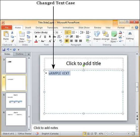Open the Slide Show tab
Screen dimensions: 140x137
click(x=84, y=28)
